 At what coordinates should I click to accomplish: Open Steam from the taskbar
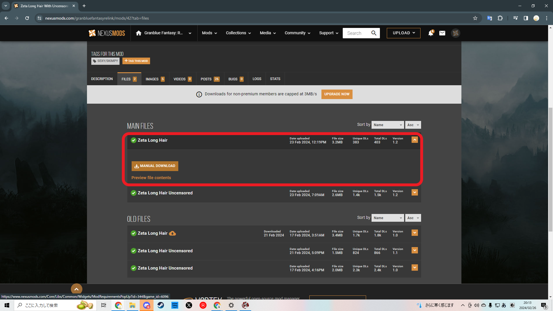pyautogui.click(x=161, y=305)
